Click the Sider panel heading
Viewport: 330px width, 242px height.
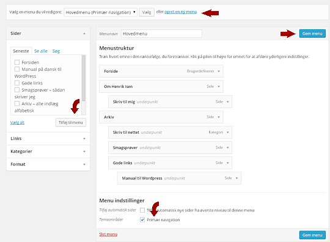click(x=16, y=33)
